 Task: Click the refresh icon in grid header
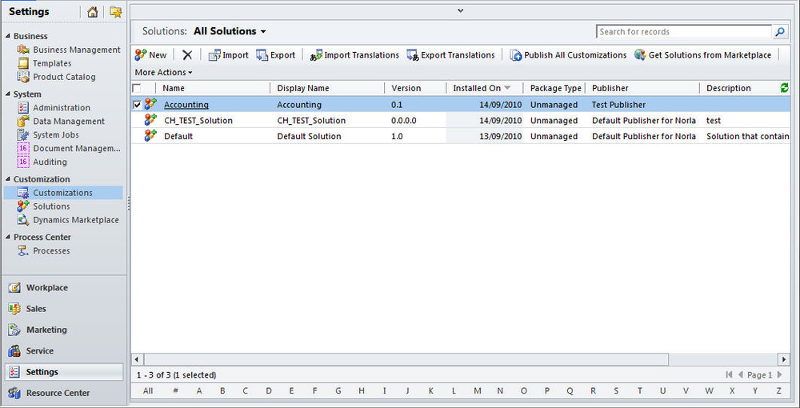pos(784,88)
